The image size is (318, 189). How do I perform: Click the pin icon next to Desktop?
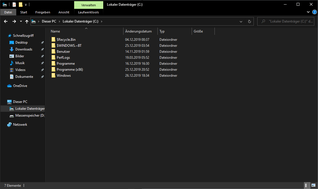pyautogui.click(x=42, y=42)
